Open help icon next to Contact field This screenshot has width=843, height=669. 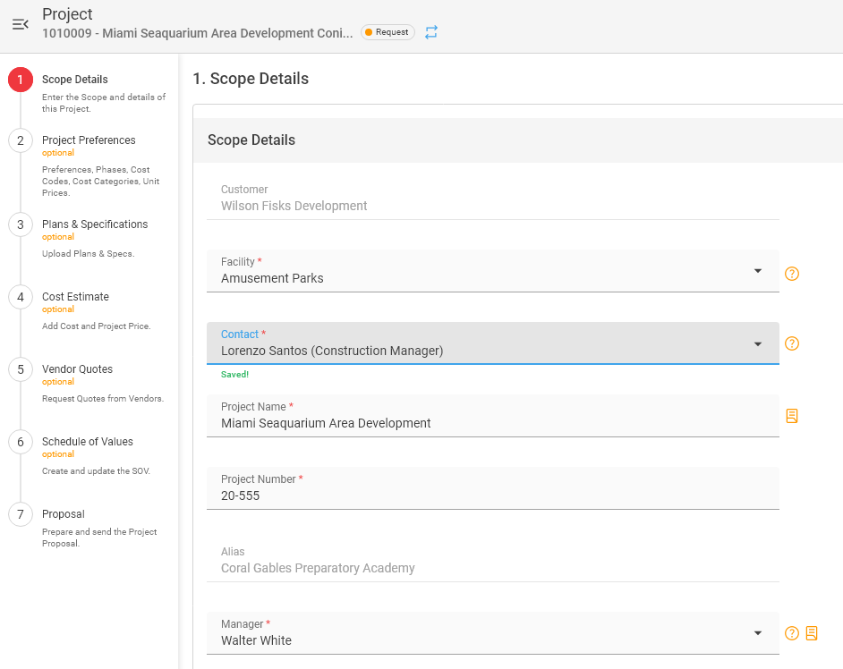[x=792, y=343]
